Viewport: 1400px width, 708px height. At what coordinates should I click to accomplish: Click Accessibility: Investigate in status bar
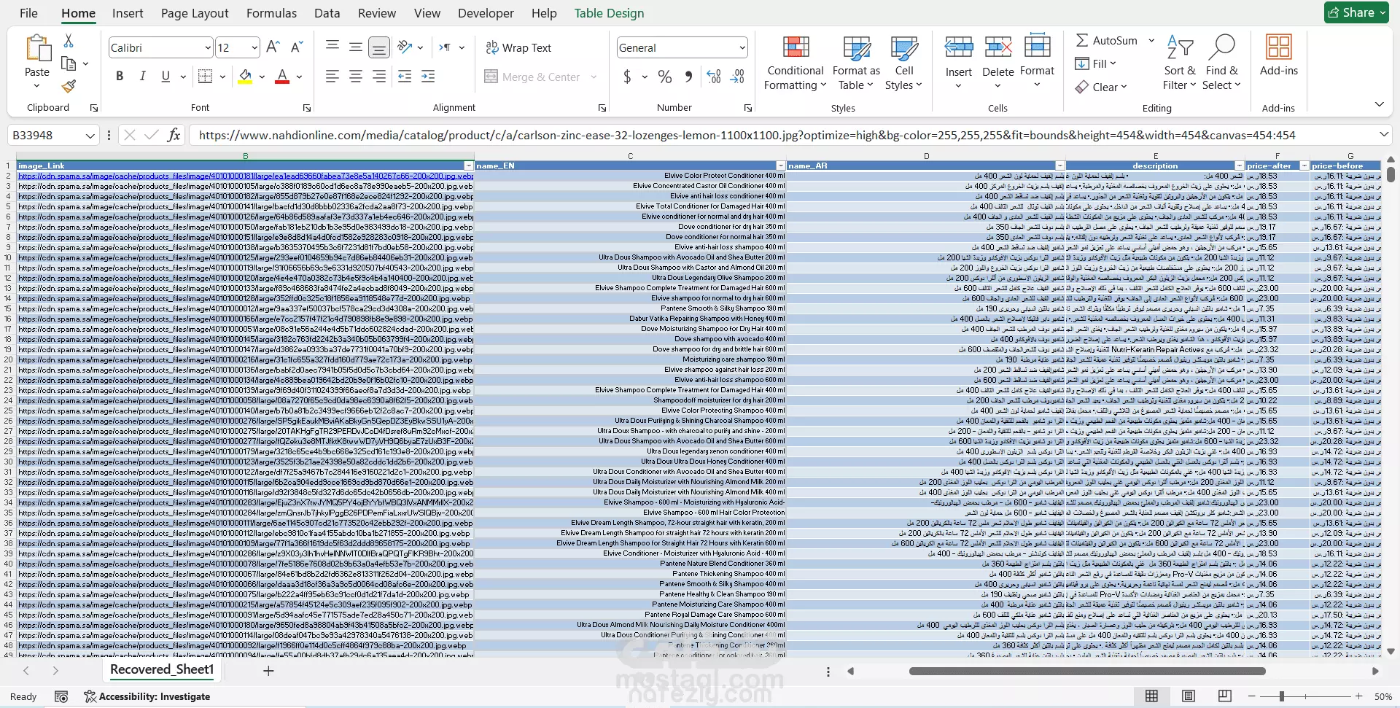pyautogui.click(x=147, y=696)
